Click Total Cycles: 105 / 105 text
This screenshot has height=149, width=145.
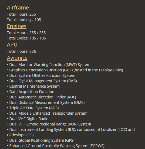pyautogui.click(x=26, y=38)
